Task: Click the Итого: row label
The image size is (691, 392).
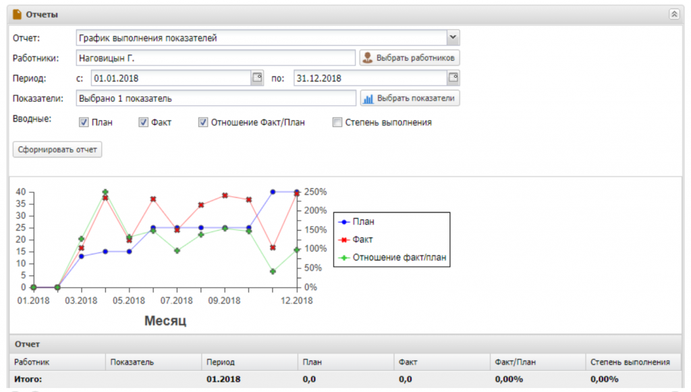Action: coord(28,379)
